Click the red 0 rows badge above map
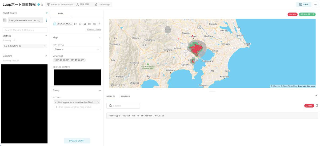This screenshot has height=146, width=320. pyautogui.click(x=293, y=14)
